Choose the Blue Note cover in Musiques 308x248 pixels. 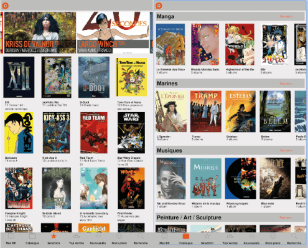coord(275,178)
